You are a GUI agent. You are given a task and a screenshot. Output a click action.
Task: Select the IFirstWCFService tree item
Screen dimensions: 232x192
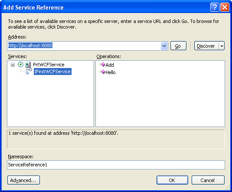point(52,72)
